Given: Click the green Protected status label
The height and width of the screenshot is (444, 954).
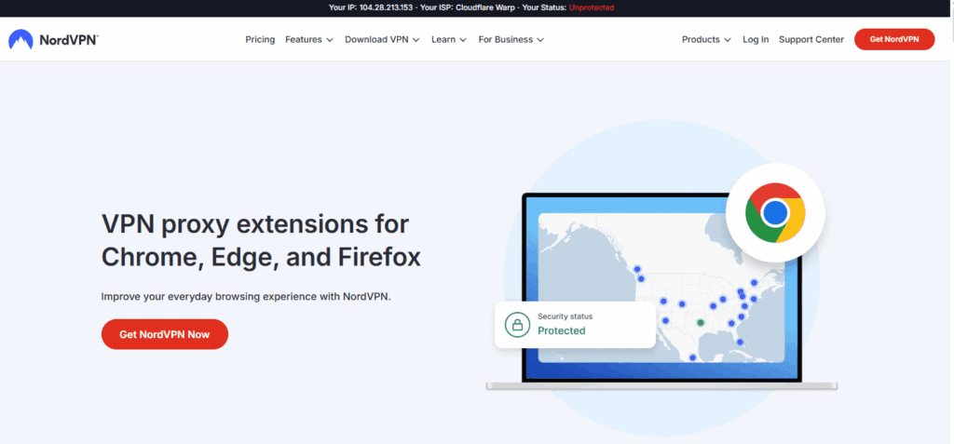Looking at the screenshot, I should 561,330.
